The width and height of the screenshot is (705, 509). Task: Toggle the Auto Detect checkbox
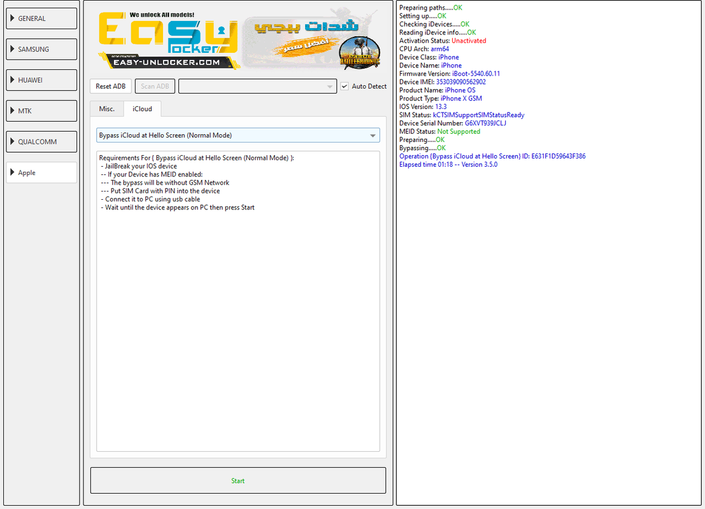click(x=345, y=87)
